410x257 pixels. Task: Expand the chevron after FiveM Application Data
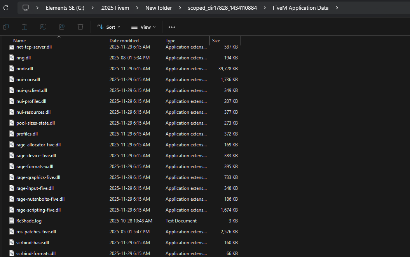[337, 8]
